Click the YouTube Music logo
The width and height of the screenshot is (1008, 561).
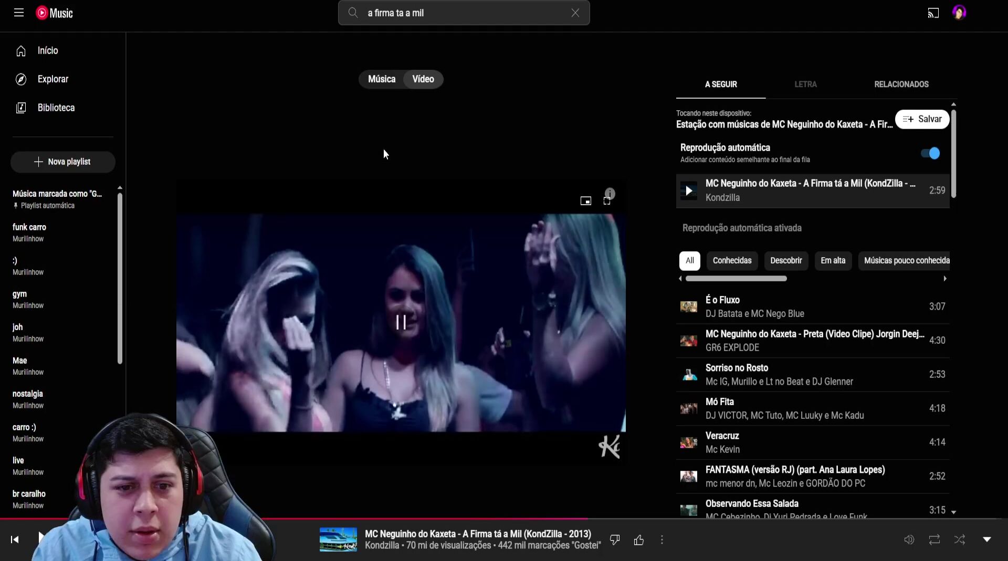click(x=54, y=13)
